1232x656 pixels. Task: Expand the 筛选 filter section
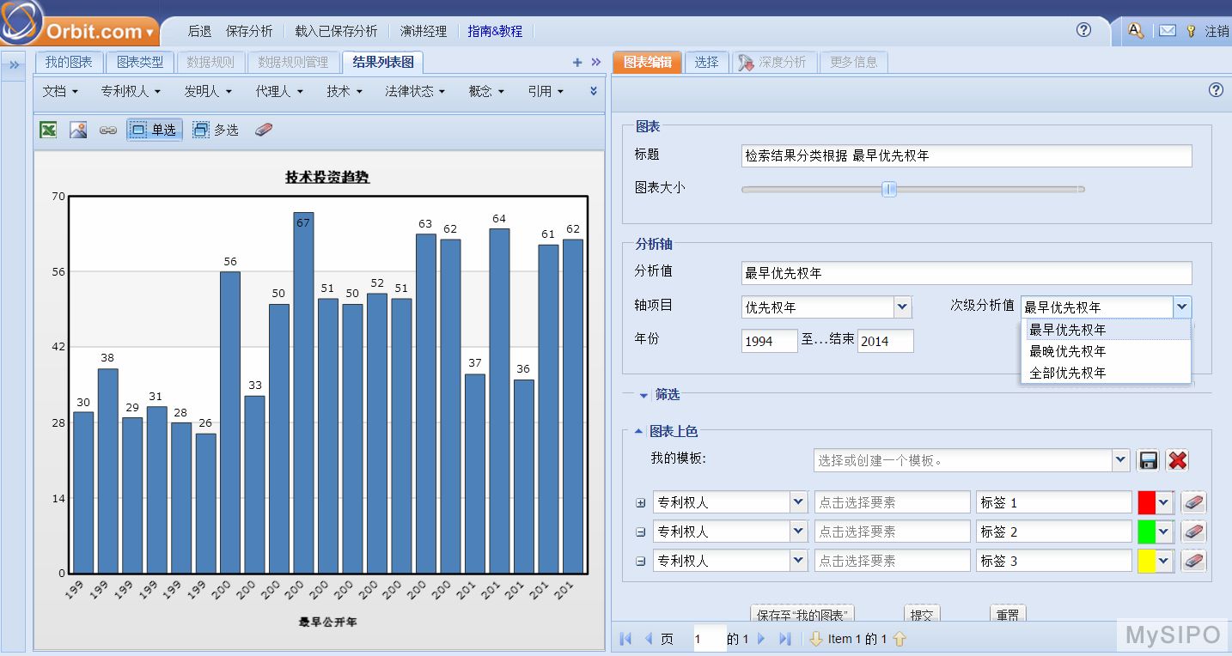643,395
